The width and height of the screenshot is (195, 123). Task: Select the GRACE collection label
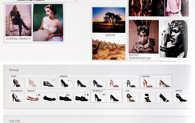click(179, 91)
